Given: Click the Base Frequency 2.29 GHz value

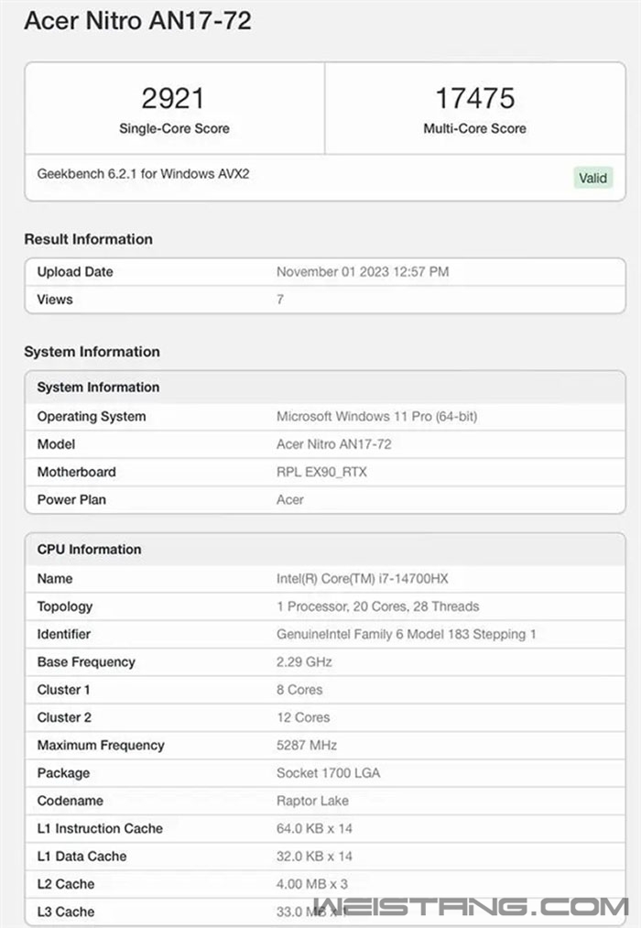Looking at the screenshot, I should pyautogui.click(x=304, y=661).
